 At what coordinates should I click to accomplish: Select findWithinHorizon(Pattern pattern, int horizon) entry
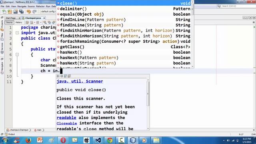tap(124, 30)
